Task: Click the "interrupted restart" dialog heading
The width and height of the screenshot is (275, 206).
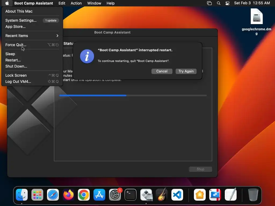Action: (x=135, y=50)
